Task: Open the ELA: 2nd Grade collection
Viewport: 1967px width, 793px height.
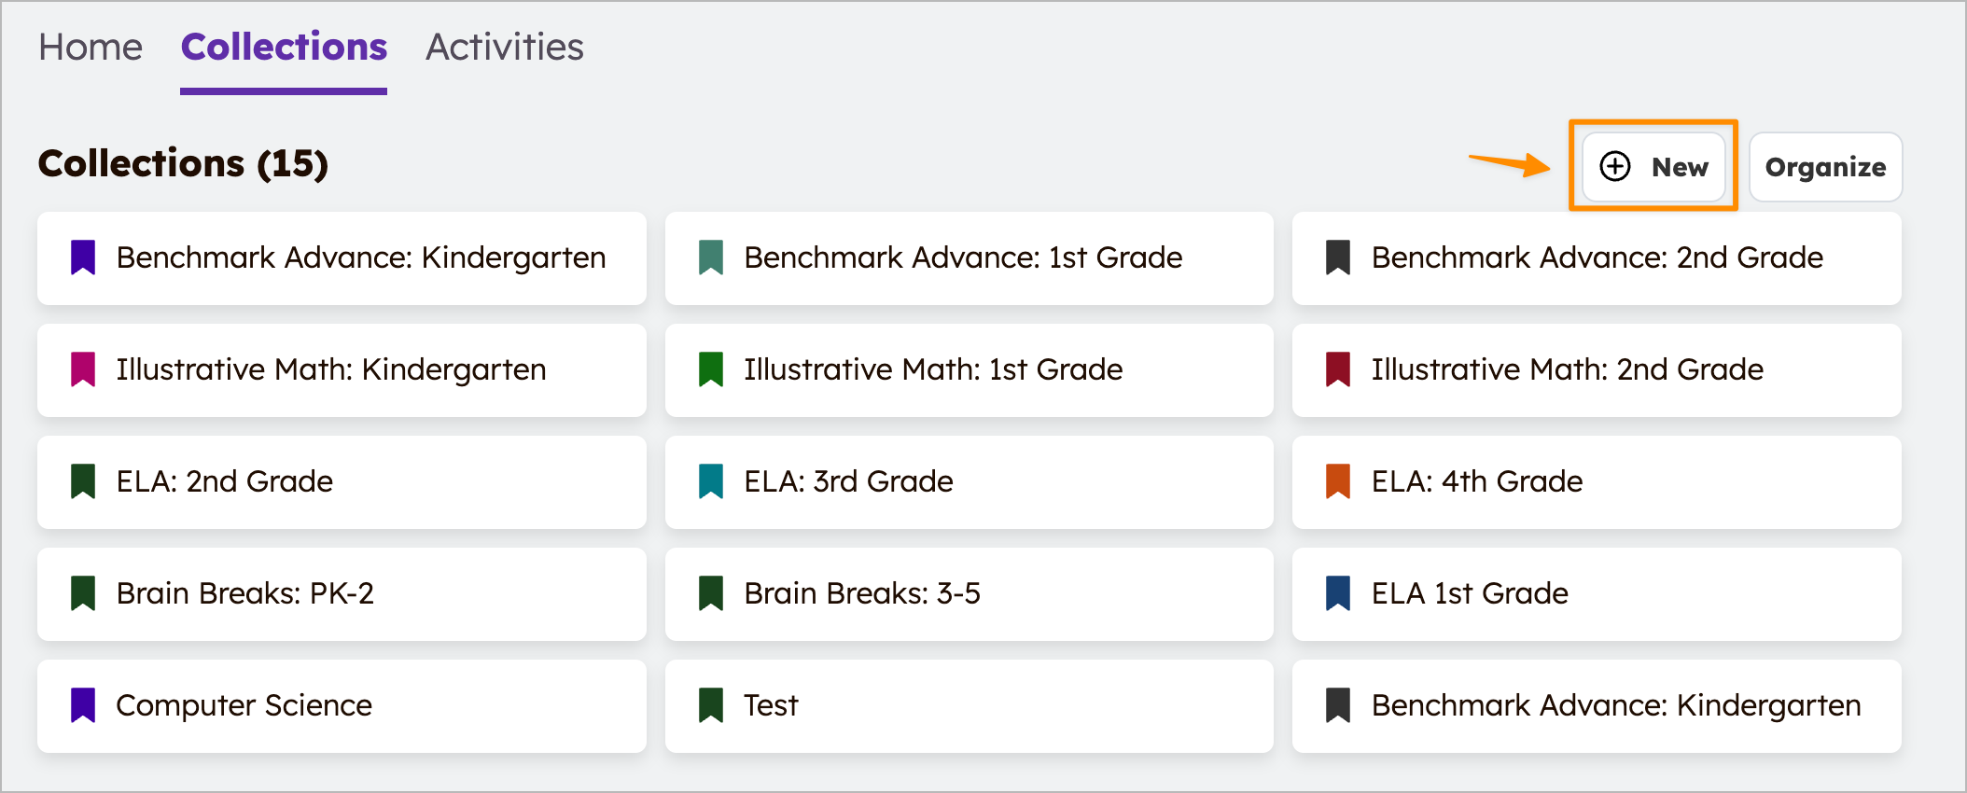Action: (342, 481)
